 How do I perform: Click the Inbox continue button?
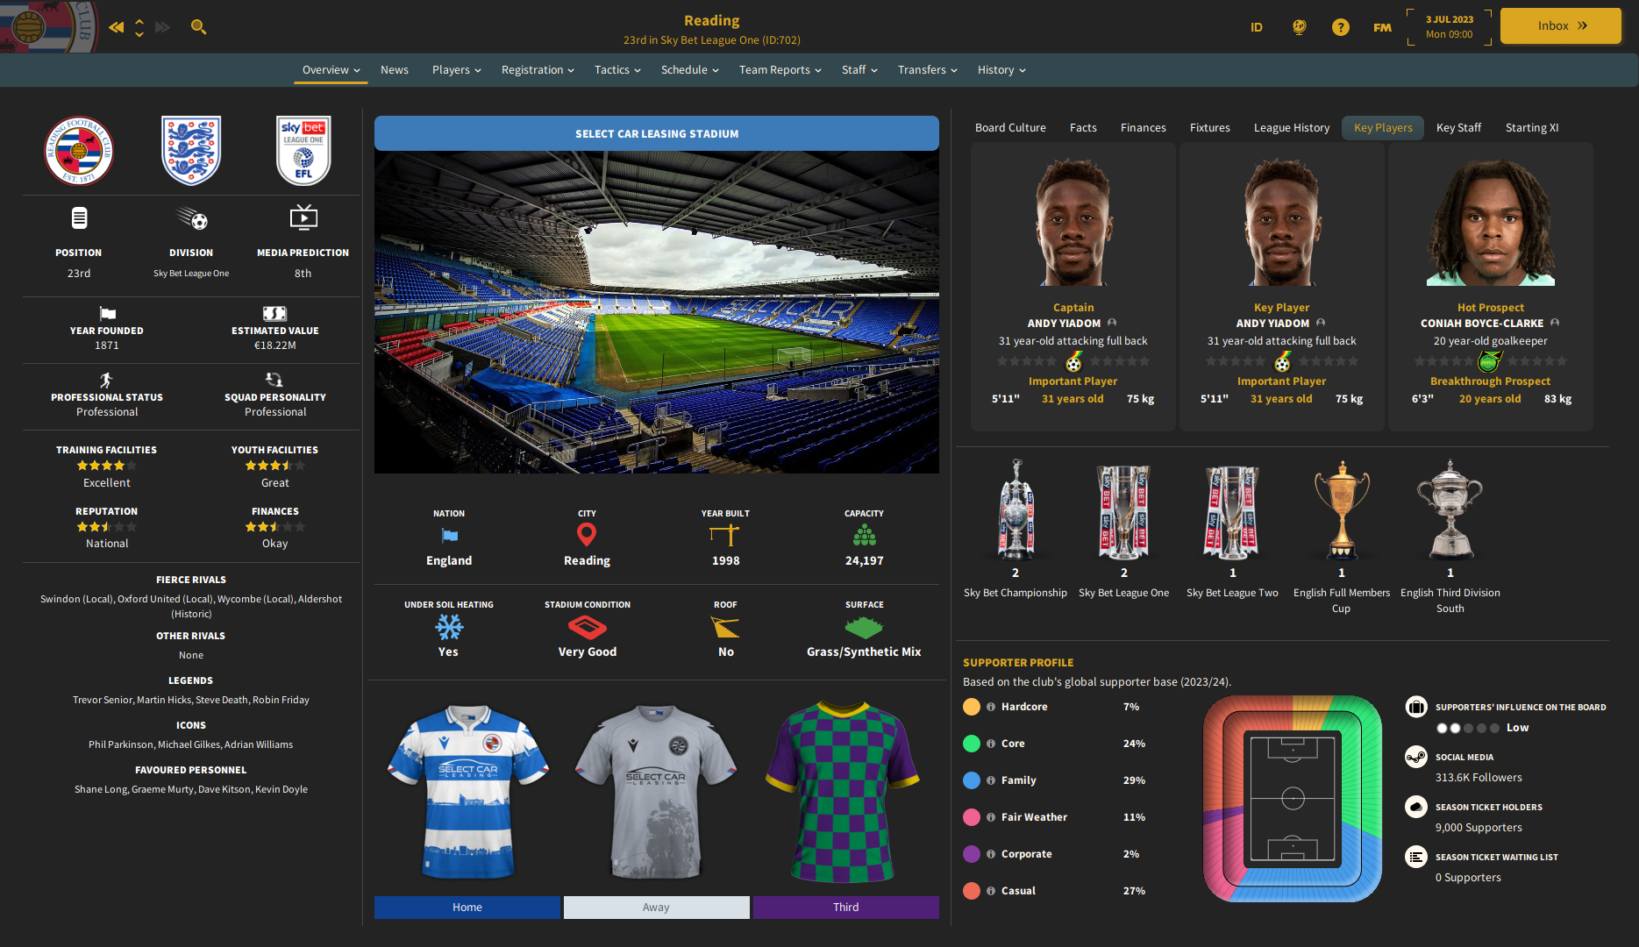1561,26
